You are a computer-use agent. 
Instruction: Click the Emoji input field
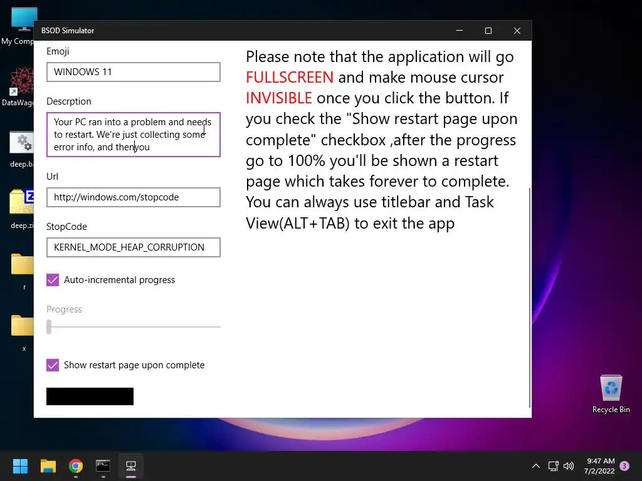coord(134,72)
